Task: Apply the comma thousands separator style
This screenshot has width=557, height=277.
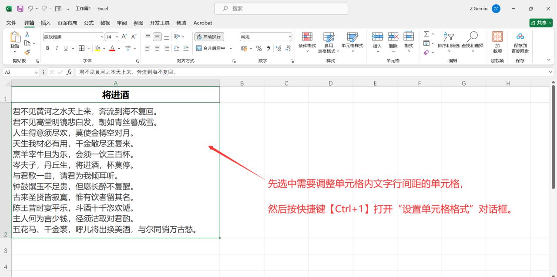Action: click(x=268, y=48)
